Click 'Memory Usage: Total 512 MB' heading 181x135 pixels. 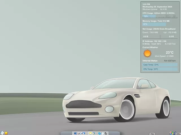(156, 21)
